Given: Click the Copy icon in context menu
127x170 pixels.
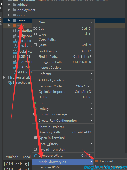Looking at the screenshot, I should 35,34.
